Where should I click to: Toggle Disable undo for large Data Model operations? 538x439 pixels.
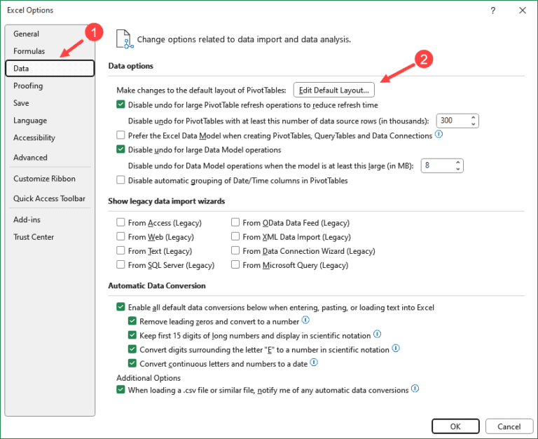point(120,149)
